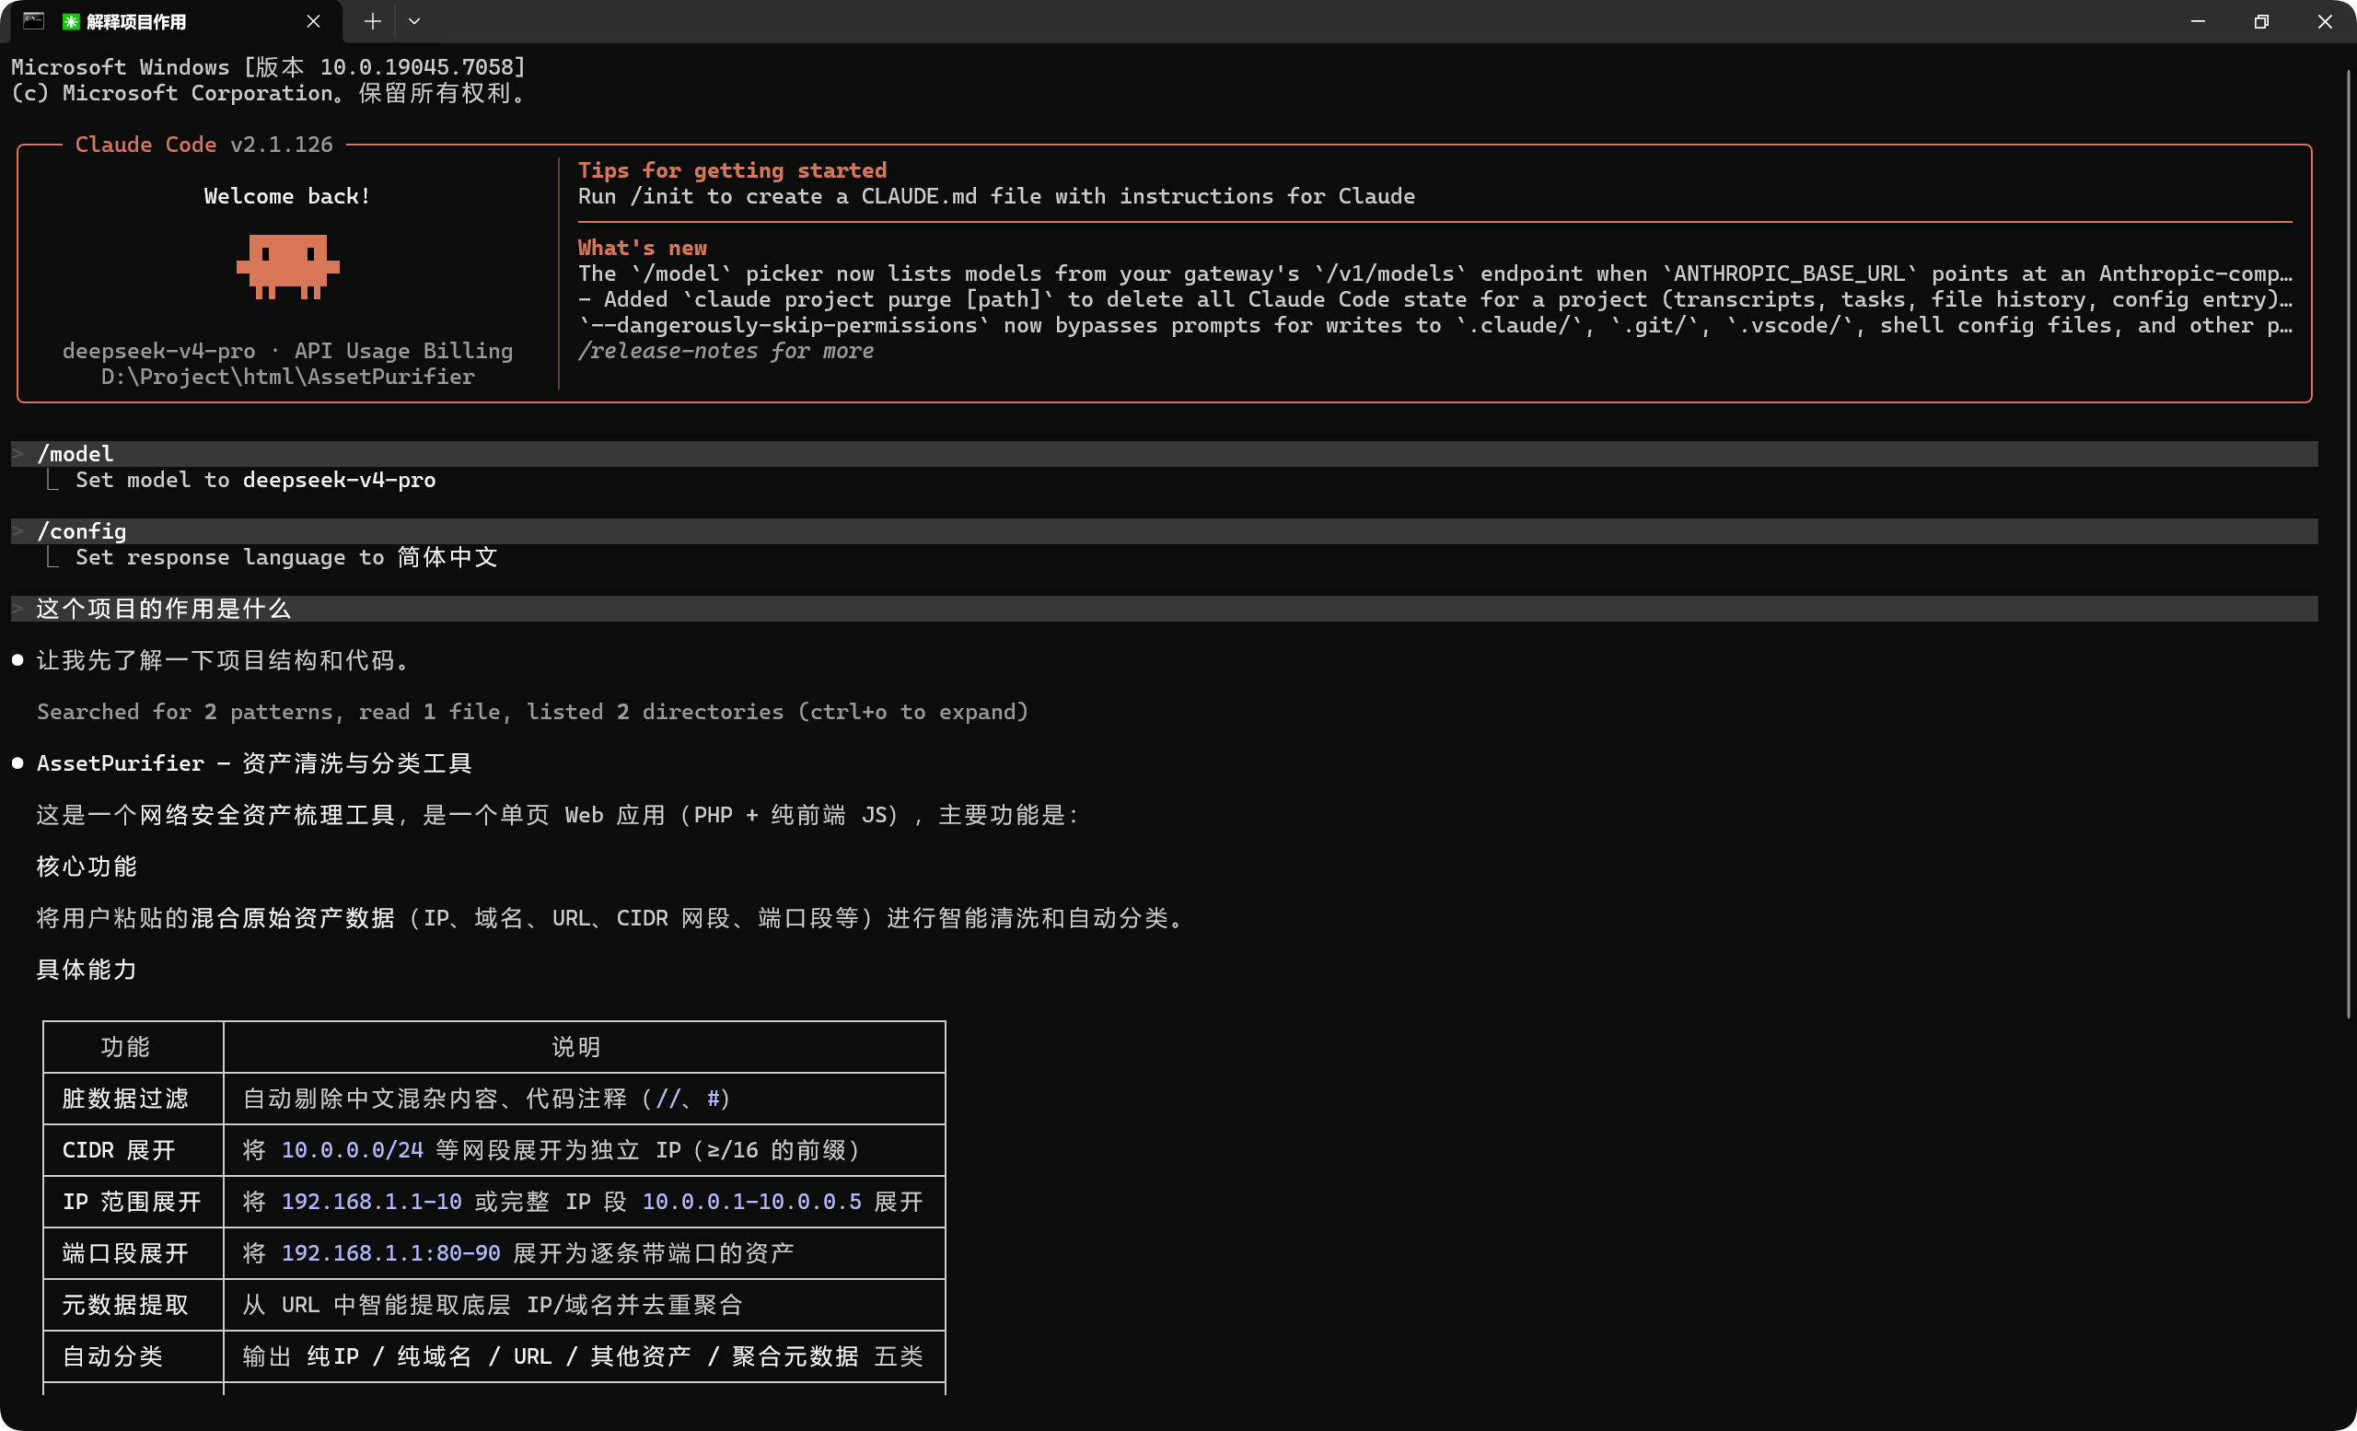
Task: Click the '让我先了解一下项目结构和代码' line
Action: pos(225,660)
